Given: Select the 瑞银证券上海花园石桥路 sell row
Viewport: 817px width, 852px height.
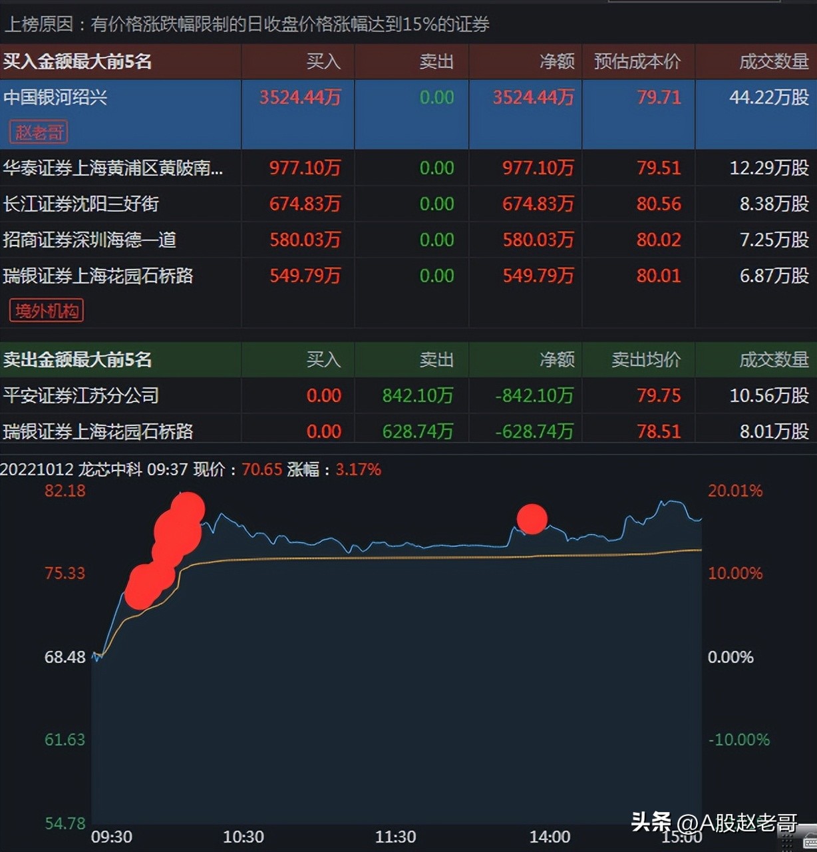Looking at the screenshot, I should pos(98,431).
